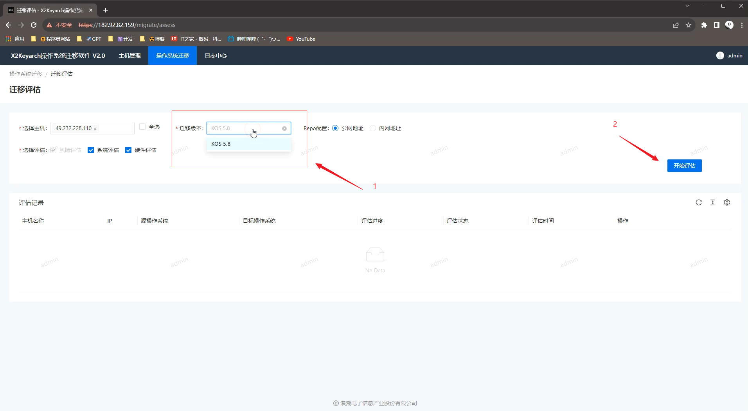Click the 迁移版本 dropdown field
Viewport: 748px width, 411px height.
(x=249, y=128)
